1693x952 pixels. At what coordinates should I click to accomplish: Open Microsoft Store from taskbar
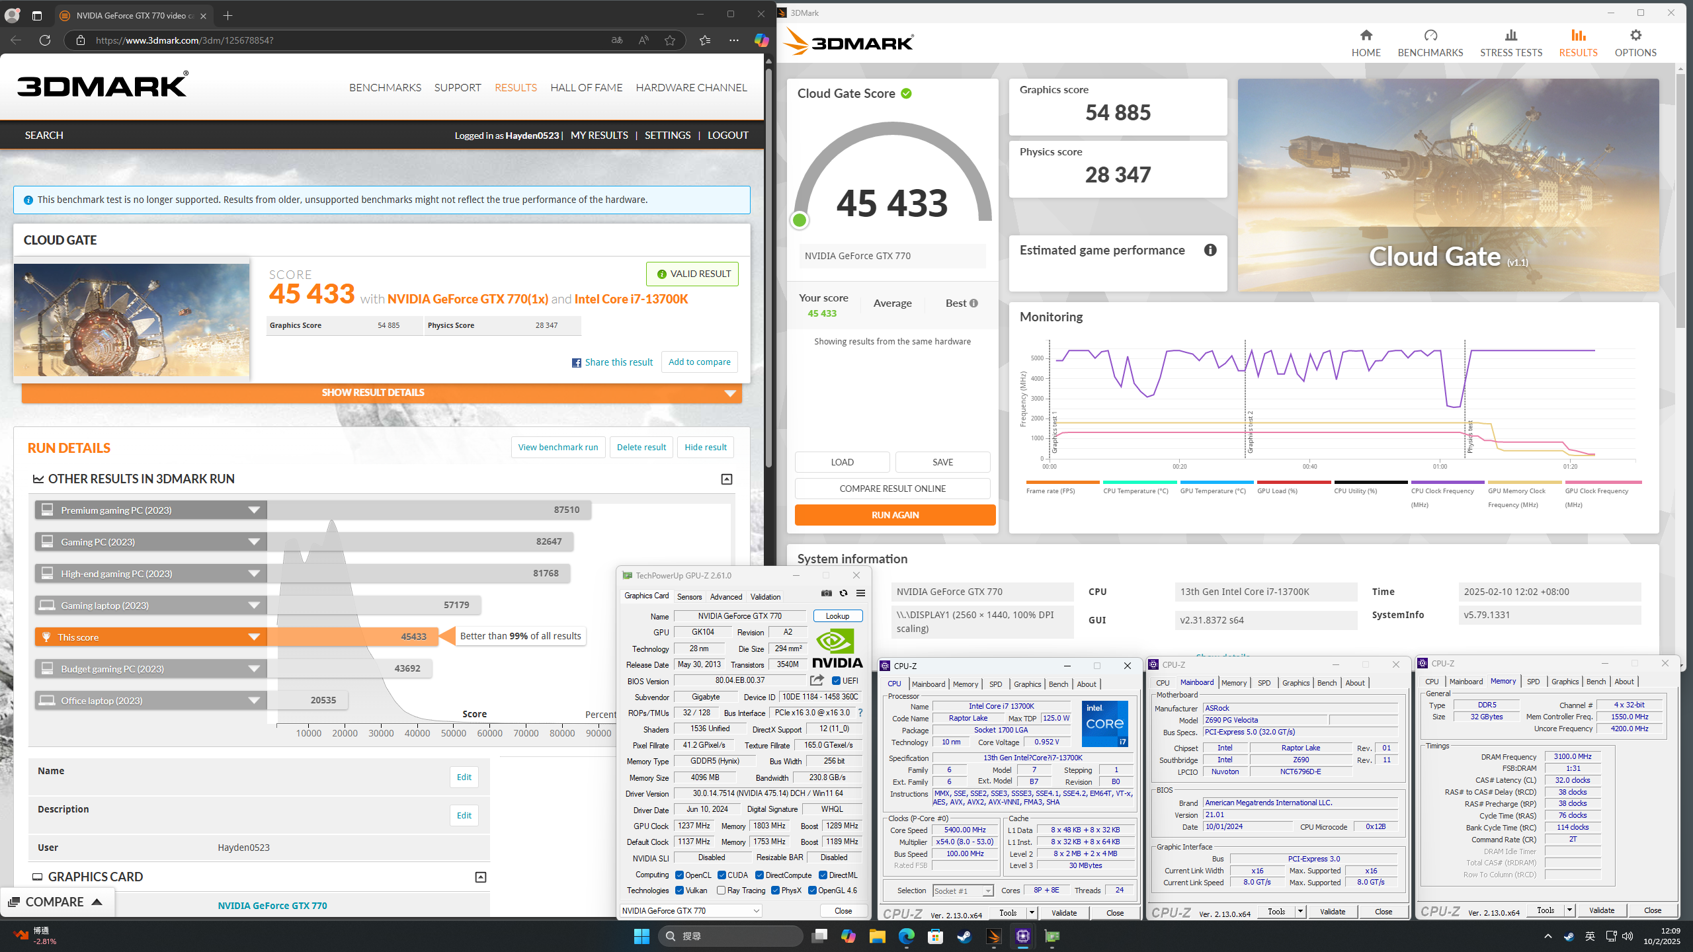935,936
